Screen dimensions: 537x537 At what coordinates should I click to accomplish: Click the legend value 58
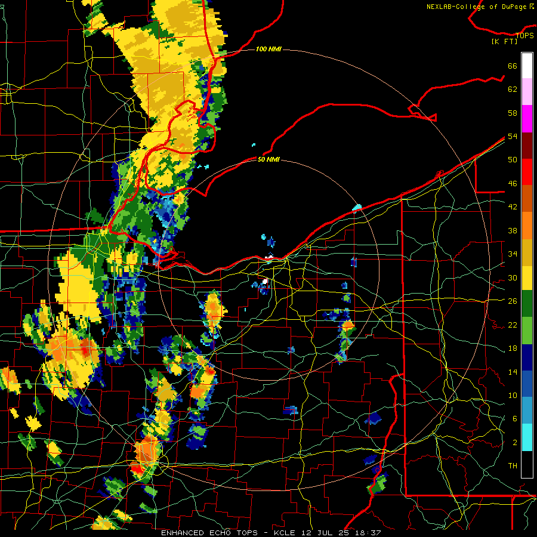click(513, 113)
